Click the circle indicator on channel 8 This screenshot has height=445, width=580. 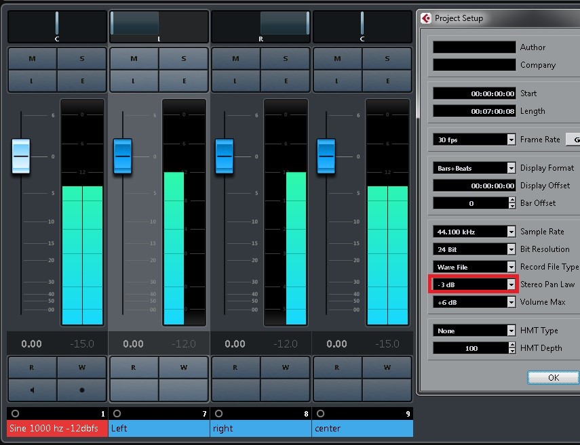[x=218, y=413]
